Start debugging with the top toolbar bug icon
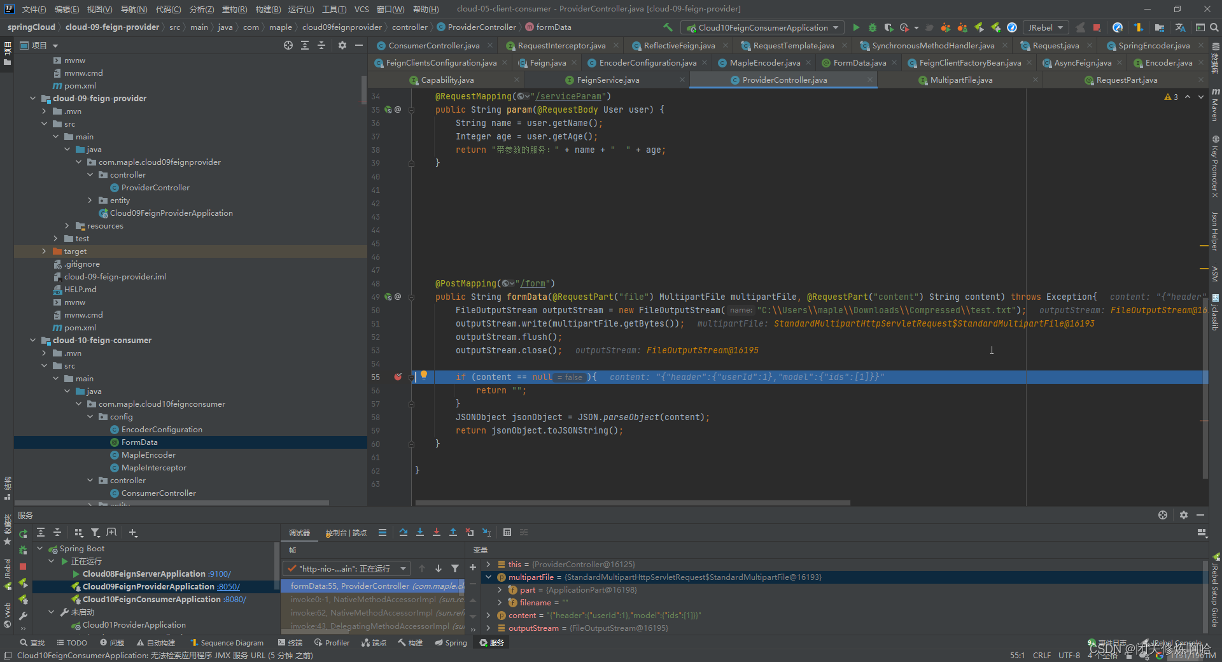The height and width of the screenshot is (662, 1222). click(873, 27)
